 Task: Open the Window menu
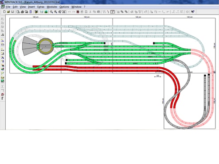(76, 7)
